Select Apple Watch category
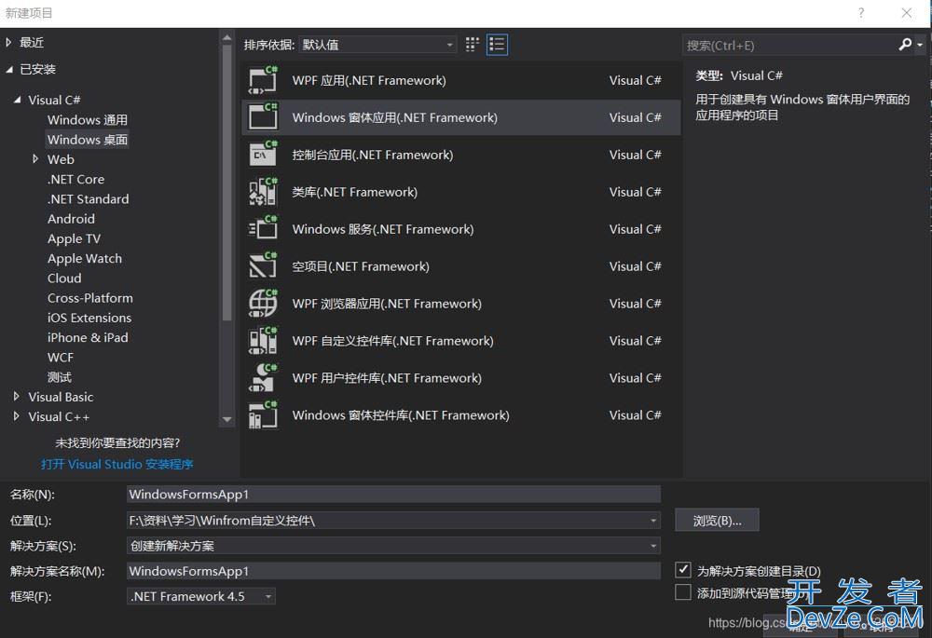 click(85, 258)
